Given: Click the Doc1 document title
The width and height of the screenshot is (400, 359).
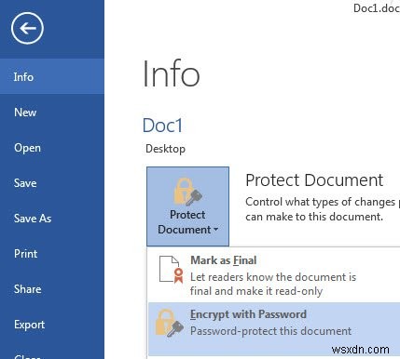Looking at the screenshot, I should 162,126.
